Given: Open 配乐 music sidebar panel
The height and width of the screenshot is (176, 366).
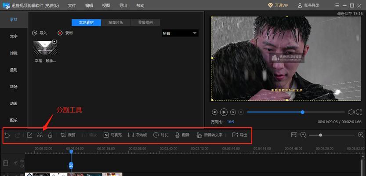Looking at the screenshot, I should (14, 120).
